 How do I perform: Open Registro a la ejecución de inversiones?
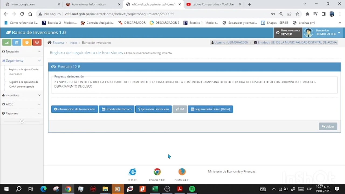tap(23, 72)
